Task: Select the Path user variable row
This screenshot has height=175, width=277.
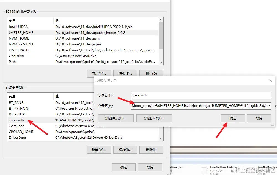Action: (x=82, y=62)
